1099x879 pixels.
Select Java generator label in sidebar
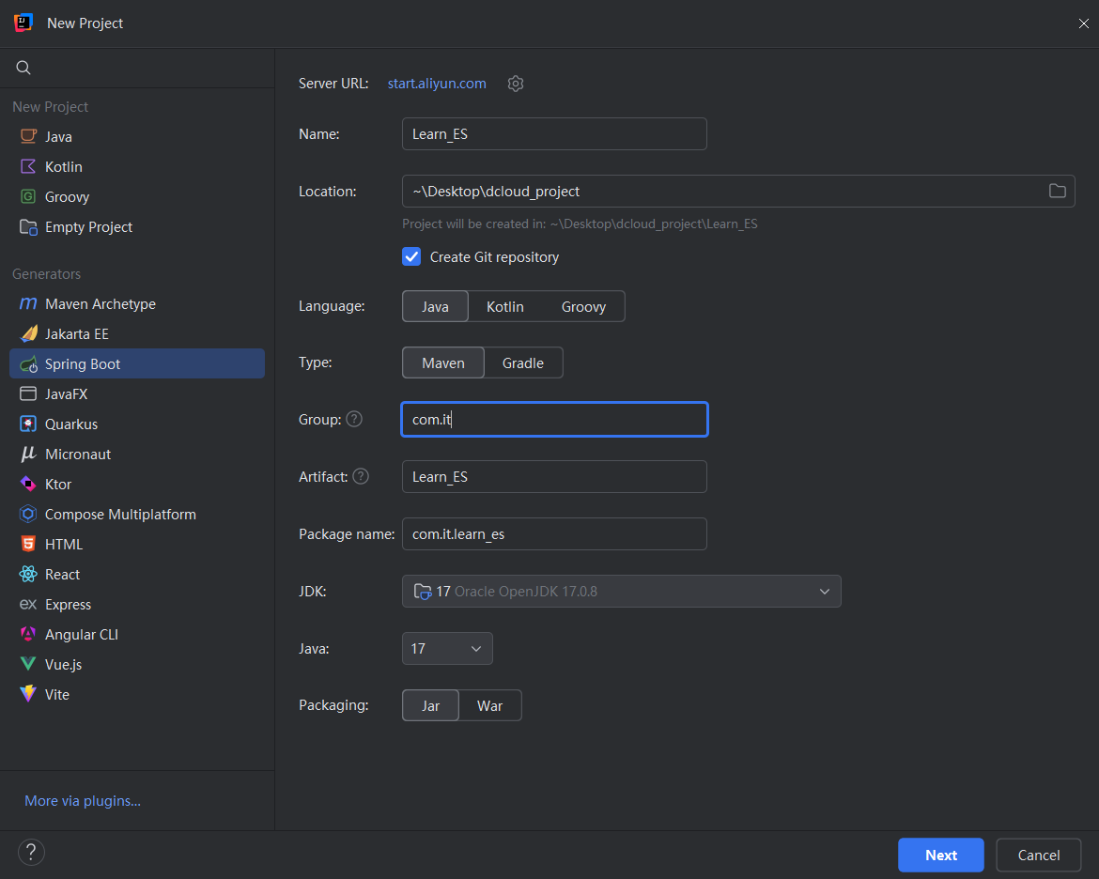[58, 137]
